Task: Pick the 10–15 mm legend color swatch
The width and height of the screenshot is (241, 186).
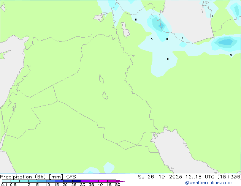Action: (x=51, y=181)
